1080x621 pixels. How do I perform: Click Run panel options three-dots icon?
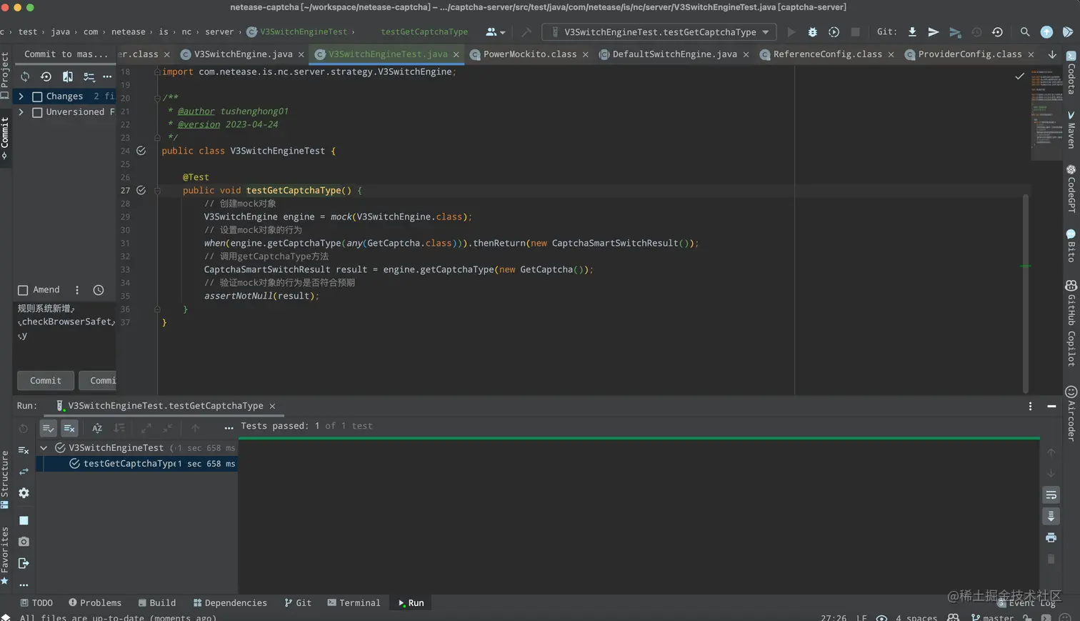1030,406
